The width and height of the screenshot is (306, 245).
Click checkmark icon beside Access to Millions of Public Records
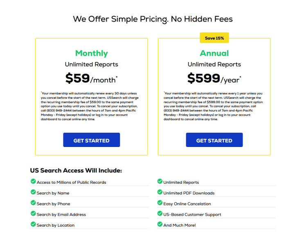(x=33, y=181)
